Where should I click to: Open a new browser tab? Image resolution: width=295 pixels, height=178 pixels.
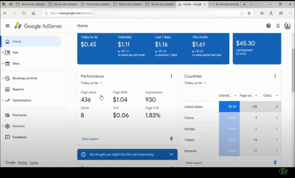pyautogui.click(x=244, y=4)
